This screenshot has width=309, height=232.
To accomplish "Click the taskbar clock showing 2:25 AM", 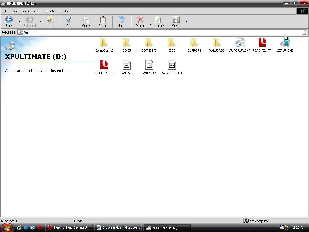I will (299, 227).
